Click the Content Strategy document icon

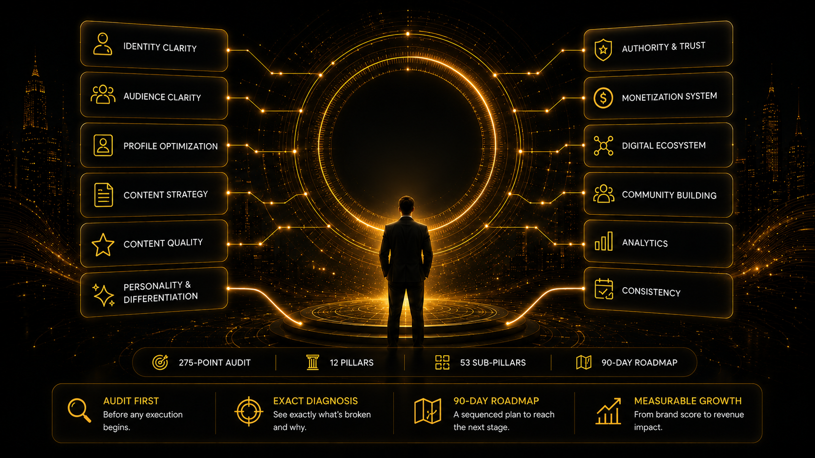(103, 195)
